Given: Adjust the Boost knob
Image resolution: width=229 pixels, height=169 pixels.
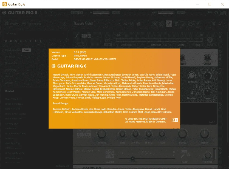Looking at the screenshot, I should (x=182, y=134).
